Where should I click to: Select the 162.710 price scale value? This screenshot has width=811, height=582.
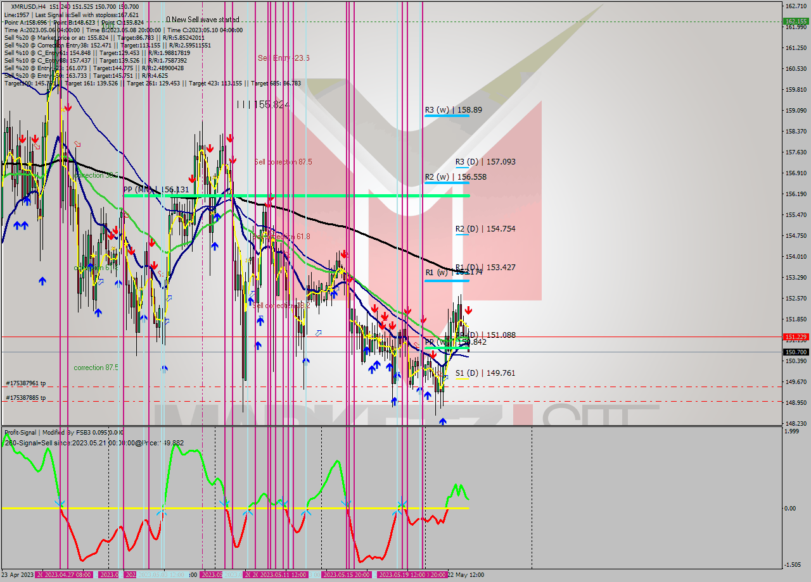(x=795, y=6)
